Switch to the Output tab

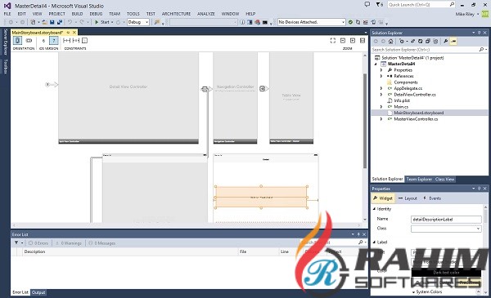pos(38,292)
